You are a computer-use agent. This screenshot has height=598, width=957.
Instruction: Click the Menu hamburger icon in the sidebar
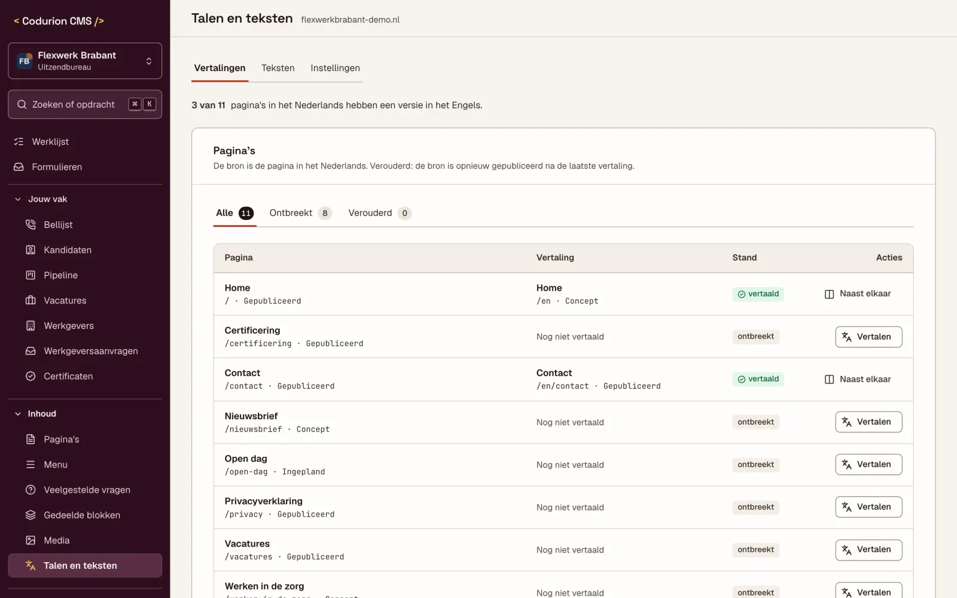coord(31,465)
